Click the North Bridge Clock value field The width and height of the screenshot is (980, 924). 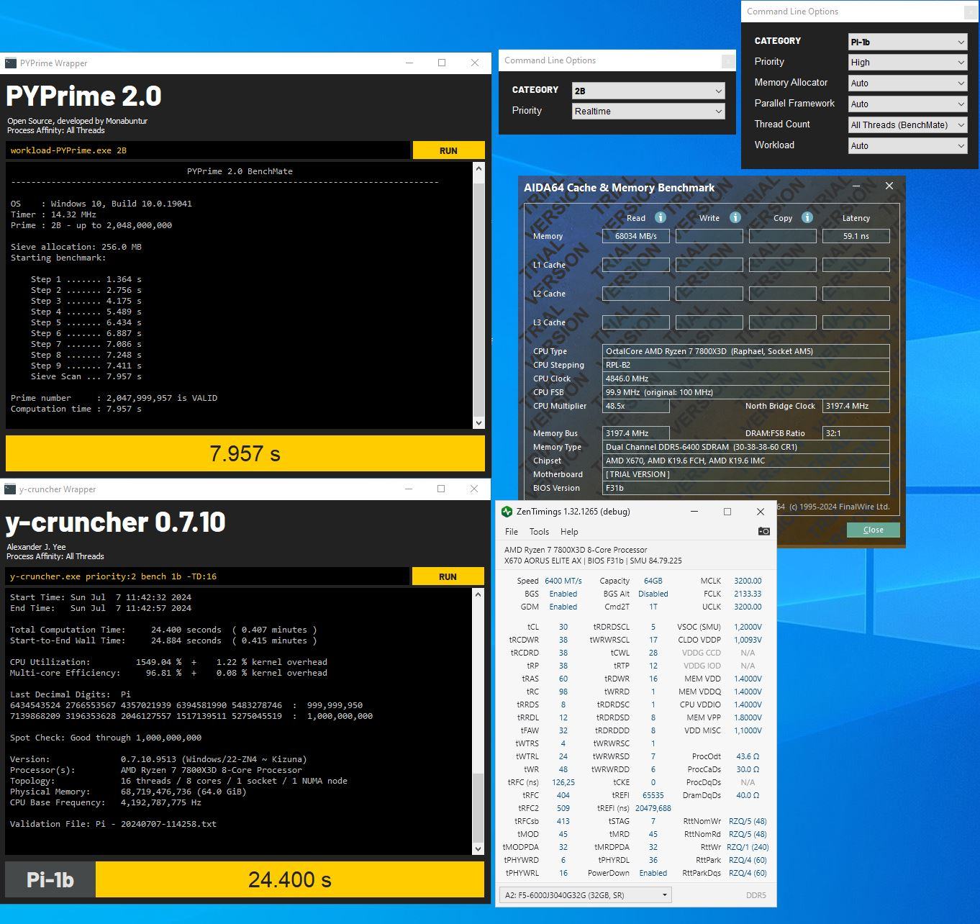pos(856,406)
